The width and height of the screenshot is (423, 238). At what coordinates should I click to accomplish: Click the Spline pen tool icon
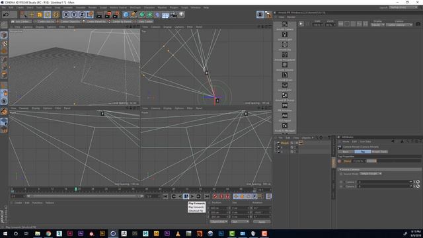click(x=134, y=15)
